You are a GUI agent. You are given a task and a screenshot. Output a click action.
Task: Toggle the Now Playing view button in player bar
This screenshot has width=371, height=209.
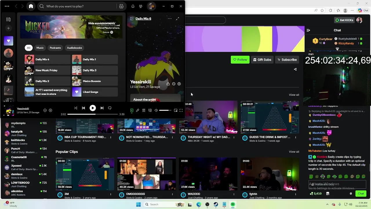(x=132, y=110)
